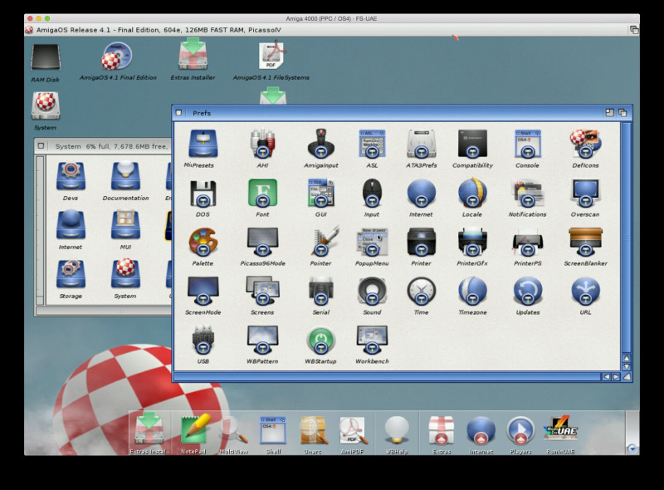
Task: Select the Serial port prefs icon
Action: (320, 292)
